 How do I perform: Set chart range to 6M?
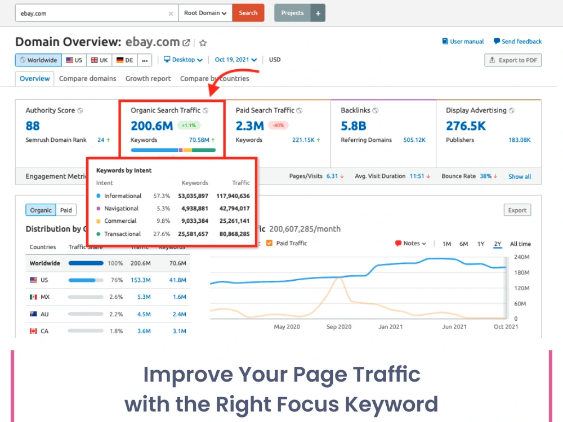[x=463, y=244]
